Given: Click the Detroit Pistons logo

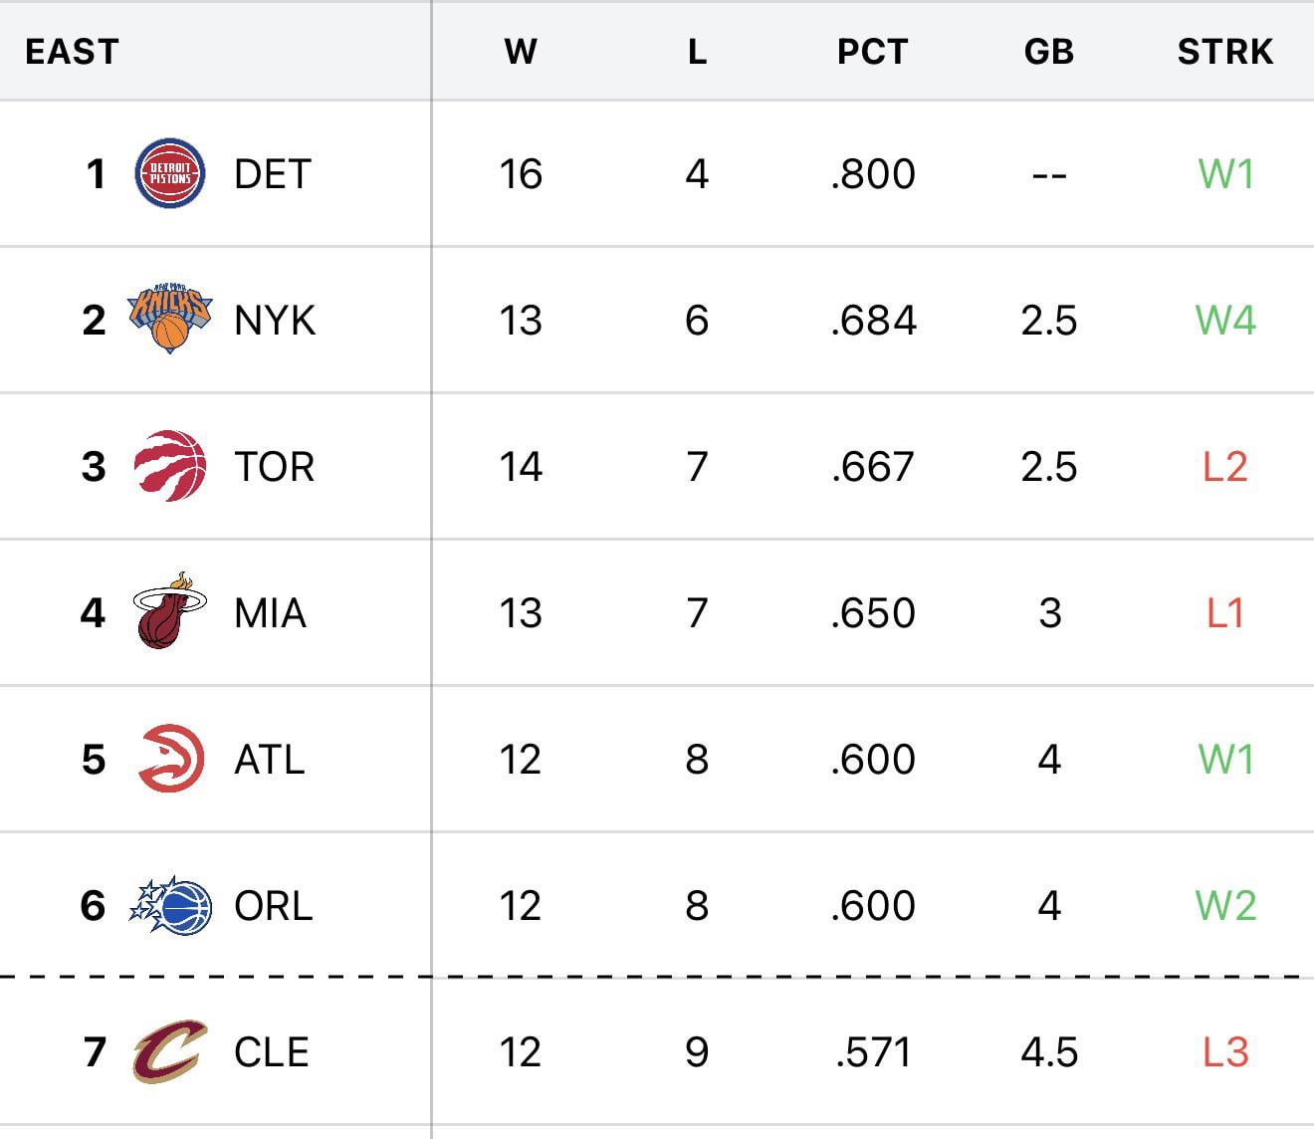Looking at the screenshot, I should tap(169, 174).
